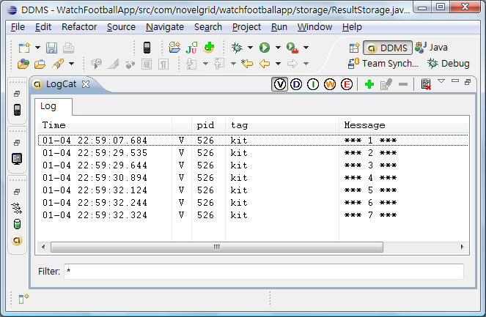Click the Debug bug toolbar icon
This screenshot has height=317, width=486.
(236, 48)
